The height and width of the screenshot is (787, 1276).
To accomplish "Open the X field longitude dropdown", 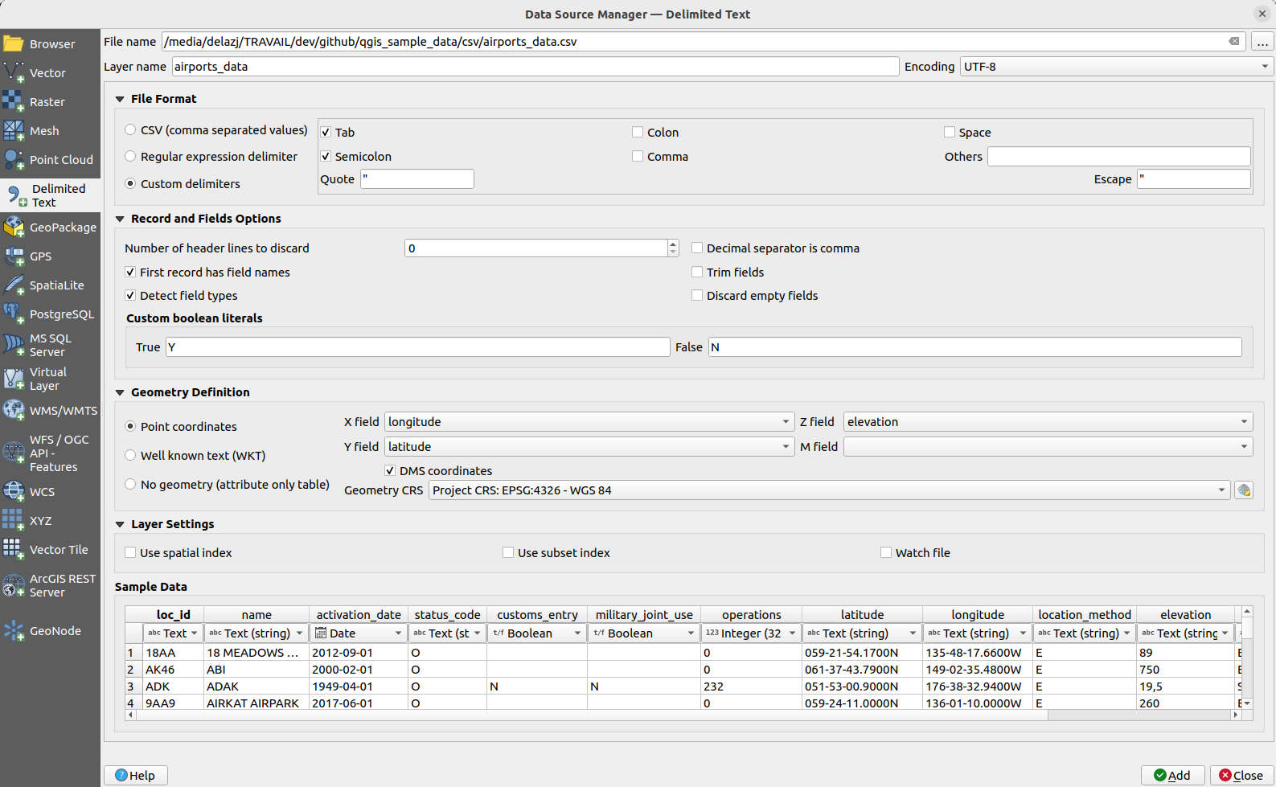I will [x=589, y=422].
